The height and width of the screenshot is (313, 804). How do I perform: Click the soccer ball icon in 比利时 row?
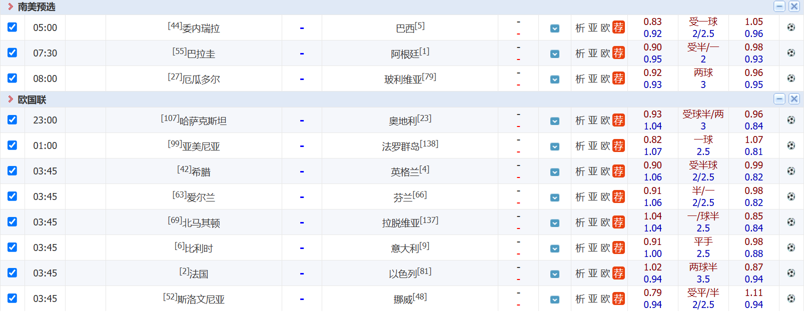791,247
